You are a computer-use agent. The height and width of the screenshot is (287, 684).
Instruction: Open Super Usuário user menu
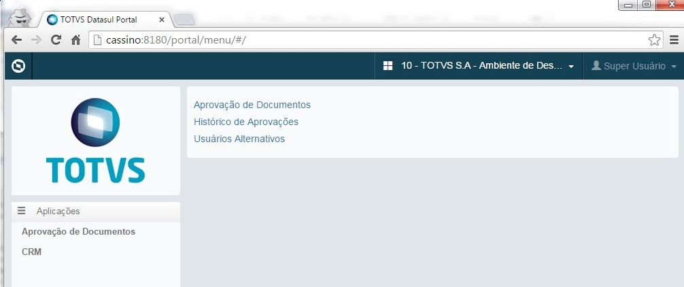pyautogui.click(x=634, y=66)
